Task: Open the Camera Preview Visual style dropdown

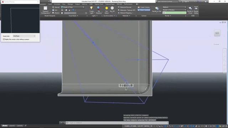Action: click(24, 36)
